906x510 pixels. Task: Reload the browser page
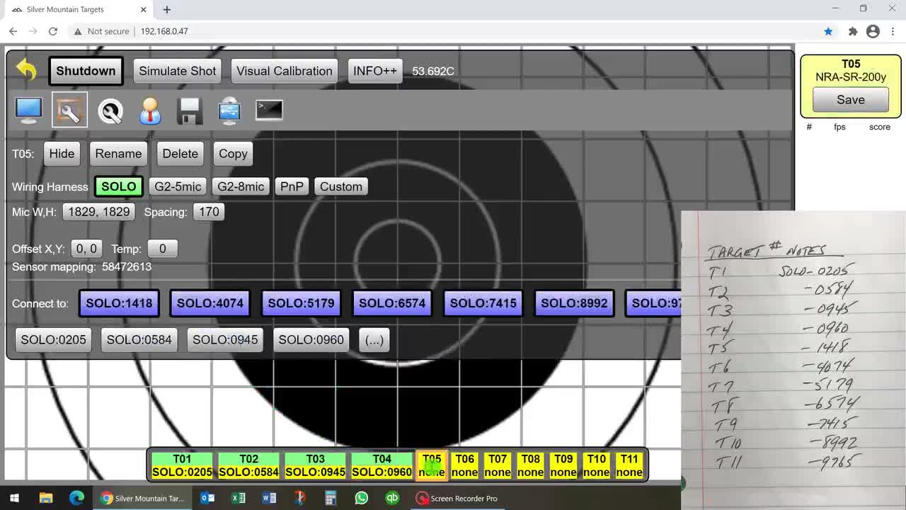[53, 31]
